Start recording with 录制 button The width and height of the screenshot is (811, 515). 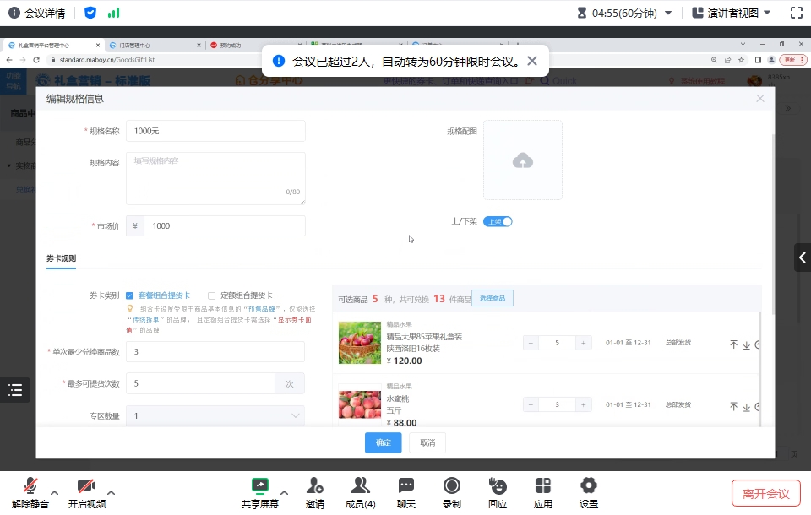(452, 486)
